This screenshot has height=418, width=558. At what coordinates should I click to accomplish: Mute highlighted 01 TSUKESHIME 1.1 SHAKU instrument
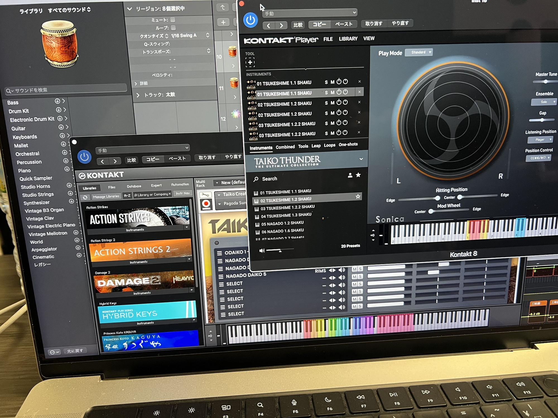pos(332,93)
